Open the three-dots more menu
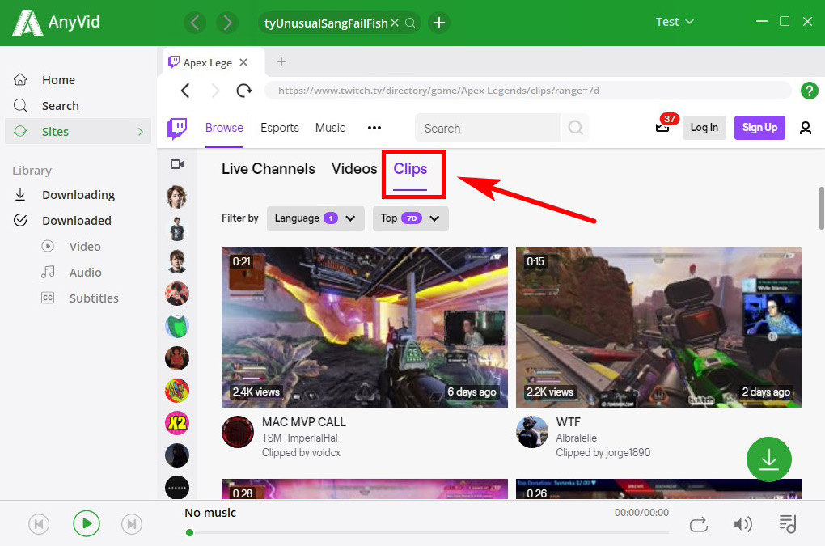This screenshot has height=546, width=825. point(374,128)
